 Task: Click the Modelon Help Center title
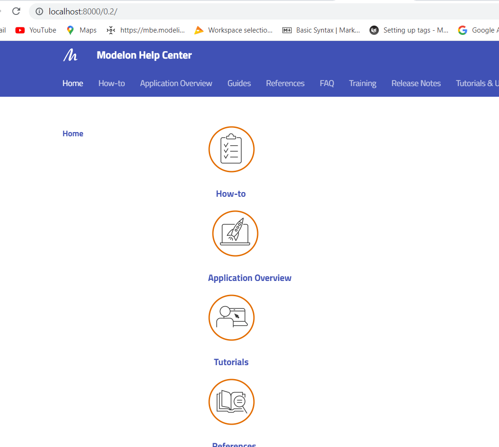pyautogui.click(x=144, y=55)
